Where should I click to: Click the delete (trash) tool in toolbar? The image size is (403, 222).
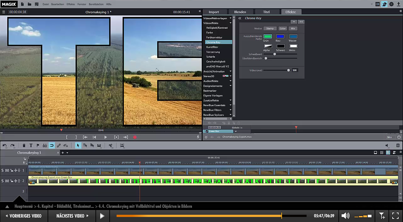[x=24, y=145]
